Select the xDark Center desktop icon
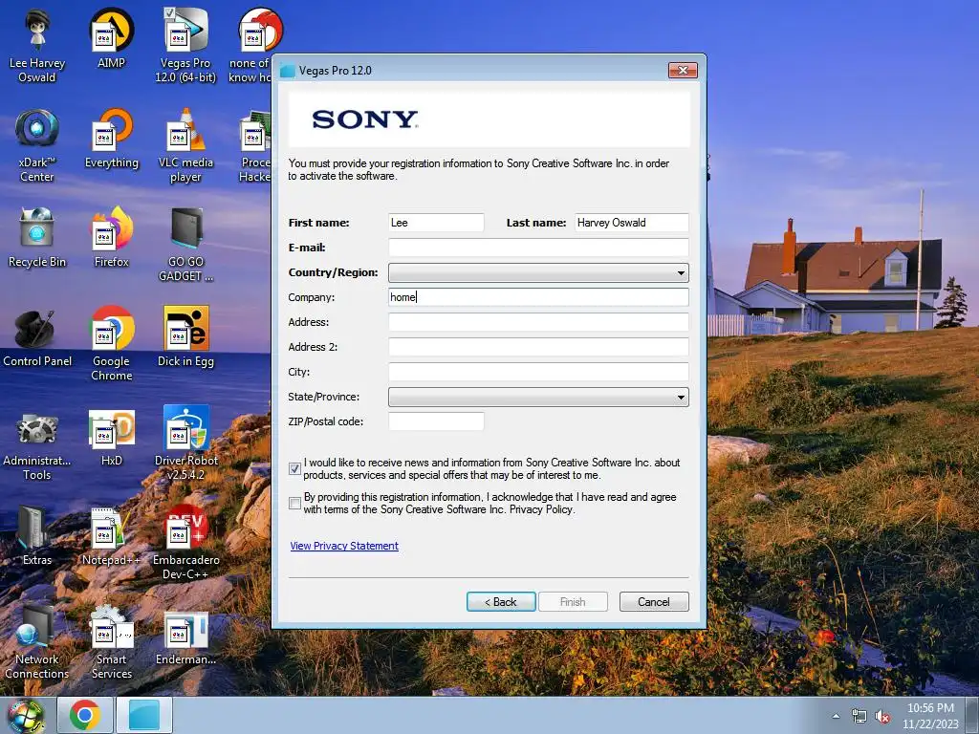Image resolution: width=979 pixels, height=734 pixels. (37, 145)
